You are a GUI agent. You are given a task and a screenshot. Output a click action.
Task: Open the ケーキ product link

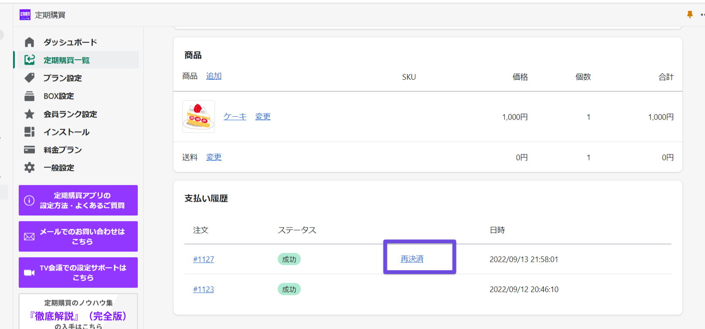(235, 117)
